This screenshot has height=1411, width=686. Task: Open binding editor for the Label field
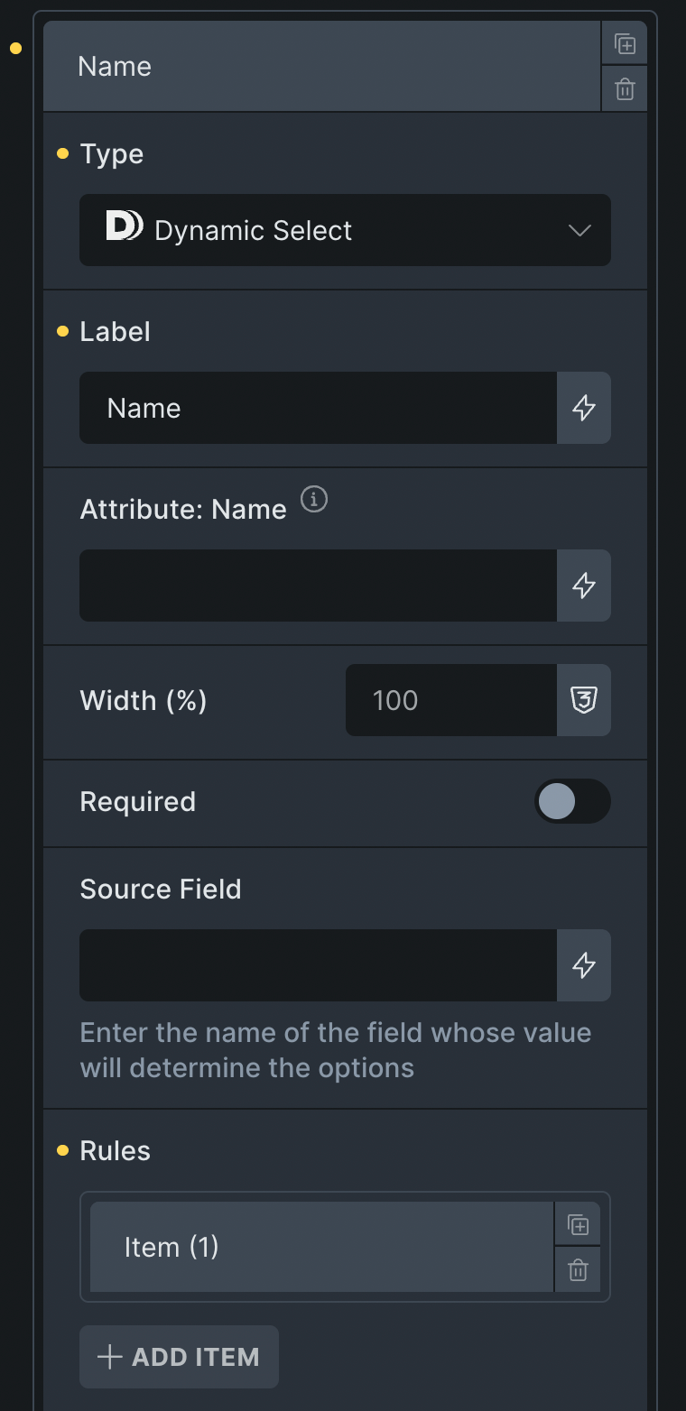583,408
